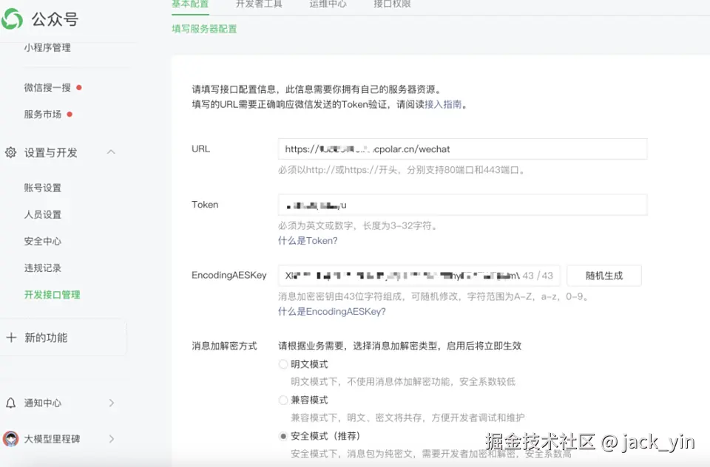Image resolution: width=710 pixels, height=467 pixels.
Task: Click the 随机生成 button
Action: 604,276
